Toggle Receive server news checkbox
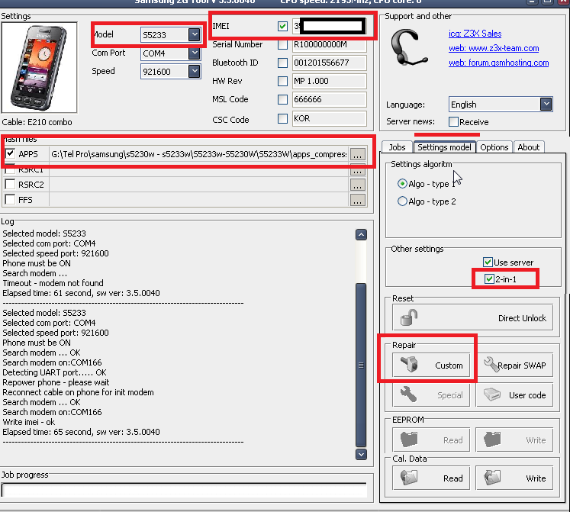Image resolution: width=570 pixels, height=512 pixels. pyautogui.click(x=453, y=122)
